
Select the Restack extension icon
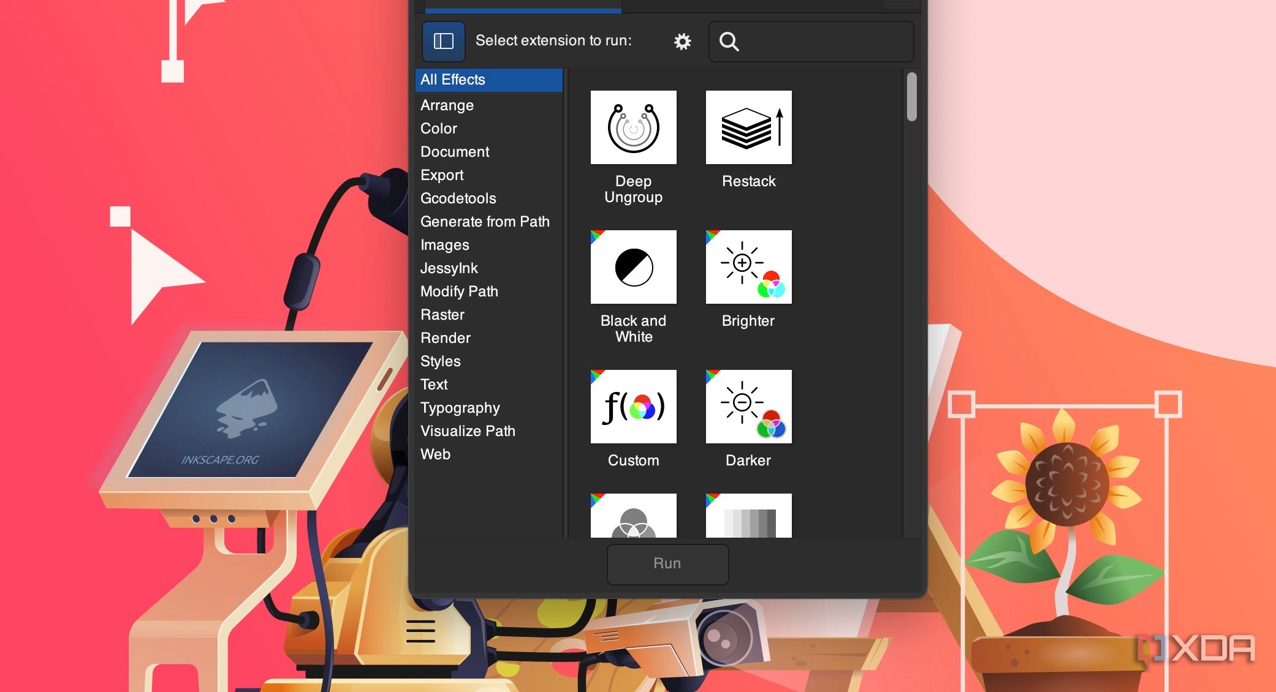click(748, 127)
